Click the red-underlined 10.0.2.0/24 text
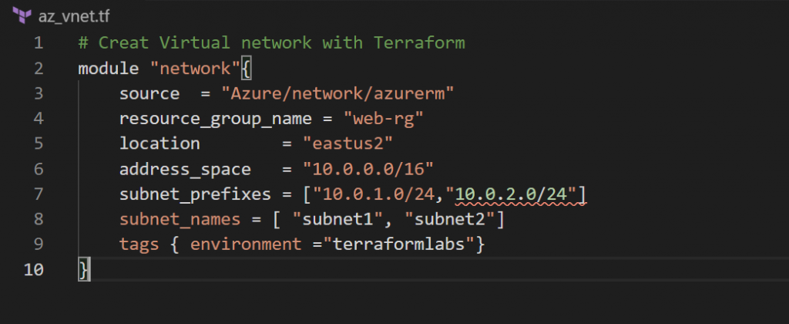Screen dimensions: 789x324 (x=516, y=194)
